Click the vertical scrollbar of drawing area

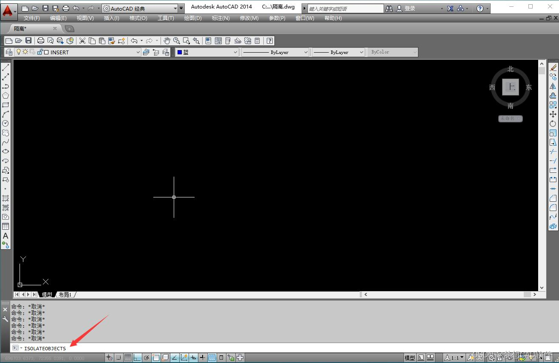(x=541, y=175)
